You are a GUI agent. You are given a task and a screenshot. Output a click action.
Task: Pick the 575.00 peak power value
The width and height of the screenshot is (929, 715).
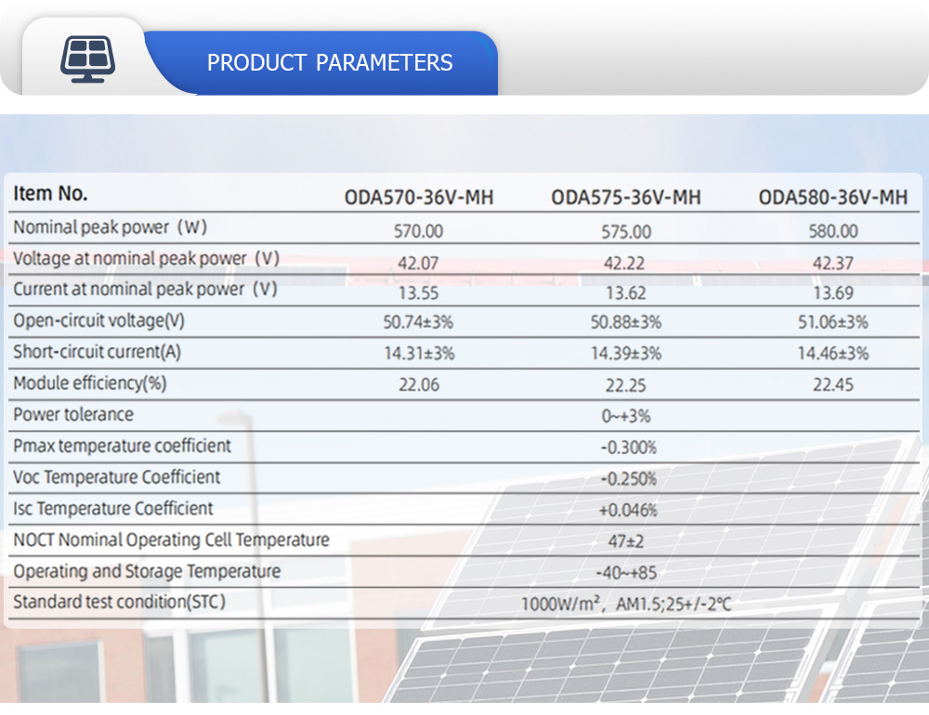(626, 231)
